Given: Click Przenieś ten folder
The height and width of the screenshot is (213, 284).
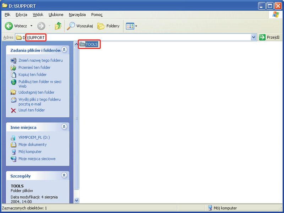Looking at the screenshot, I should coord(34,67).
